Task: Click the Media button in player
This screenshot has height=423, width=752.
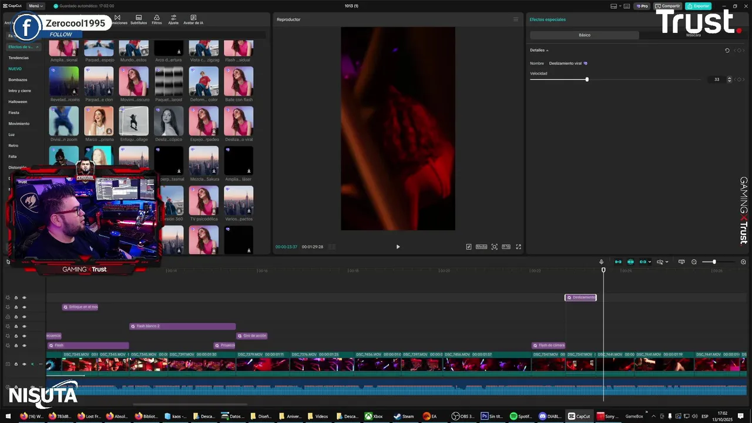Action: 482,247
